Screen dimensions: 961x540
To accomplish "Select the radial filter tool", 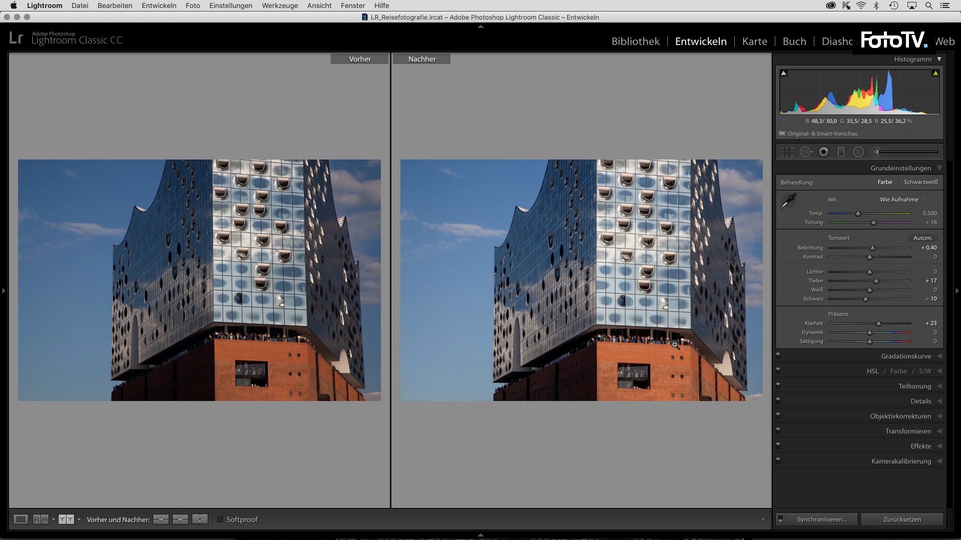I will pos(858,152).
